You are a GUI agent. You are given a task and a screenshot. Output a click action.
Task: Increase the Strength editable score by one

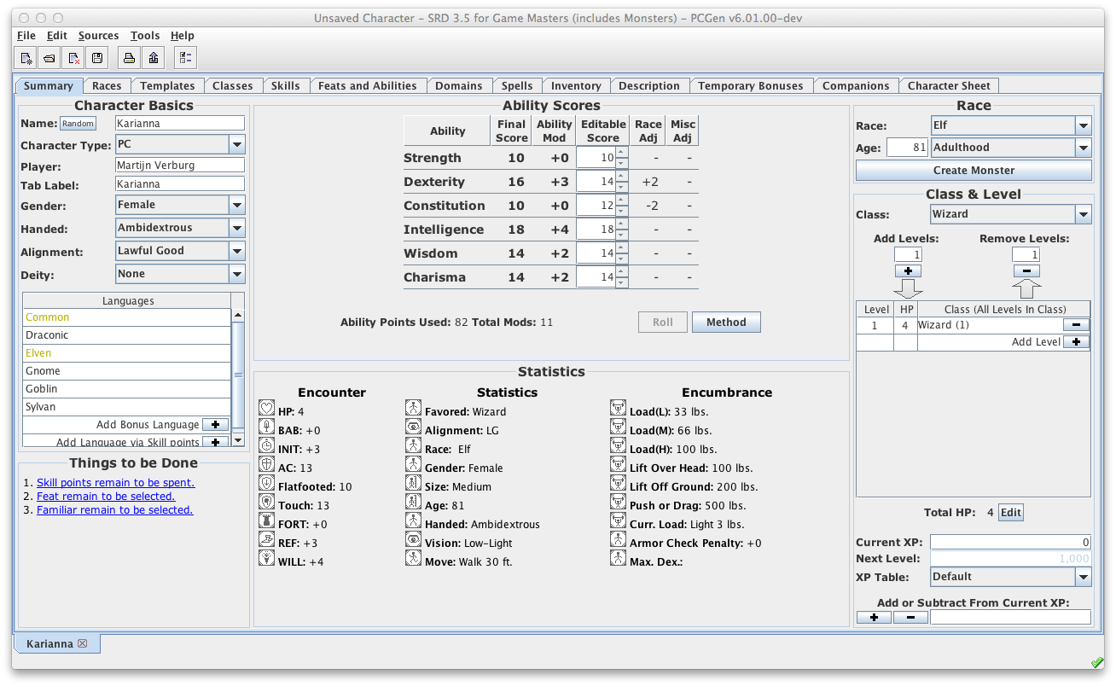pos(622,154)
